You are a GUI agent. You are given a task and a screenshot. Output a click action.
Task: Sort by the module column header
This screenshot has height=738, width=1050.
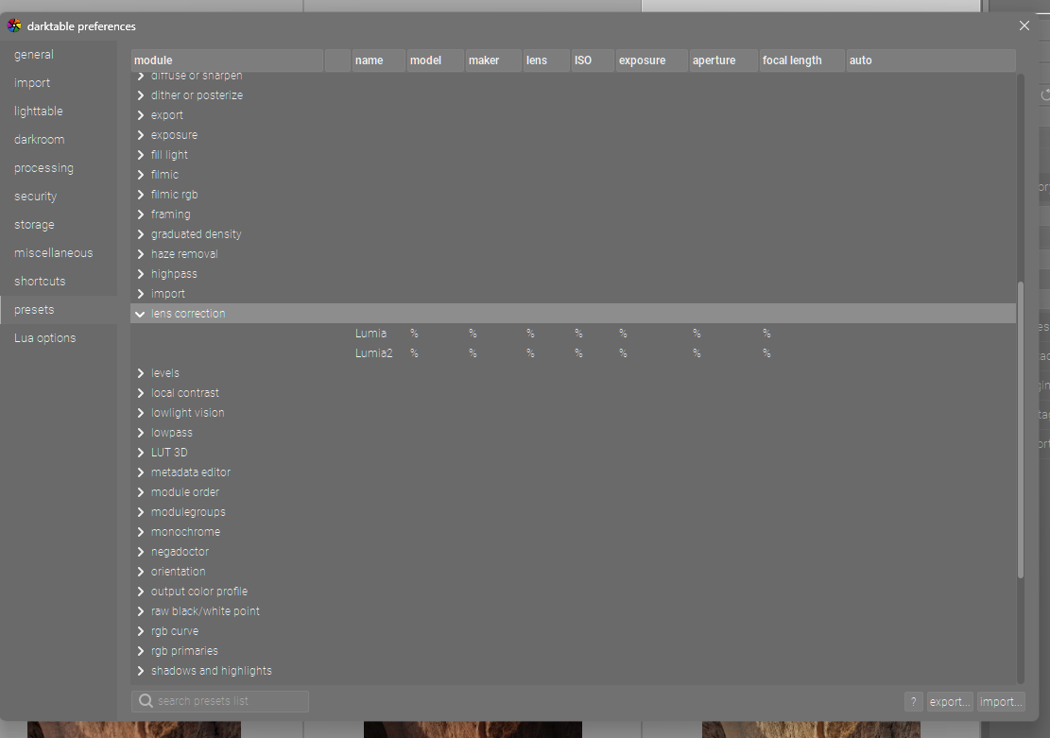pos(227,60)
